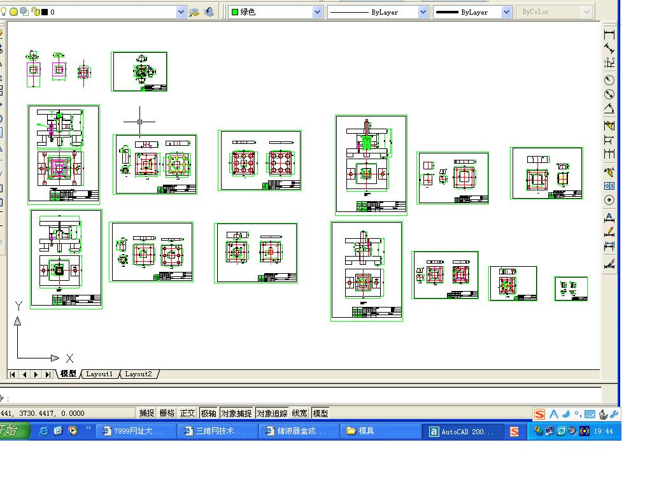
Task: Toggle layer 0 viewport freeze icon
Action: [x=24, y=11]
